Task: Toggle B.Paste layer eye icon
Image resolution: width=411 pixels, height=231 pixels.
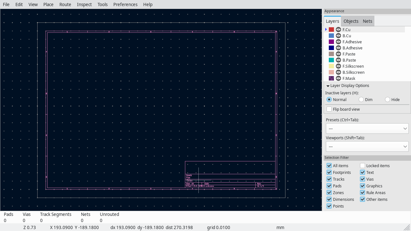Action: (x=338, y=60)
